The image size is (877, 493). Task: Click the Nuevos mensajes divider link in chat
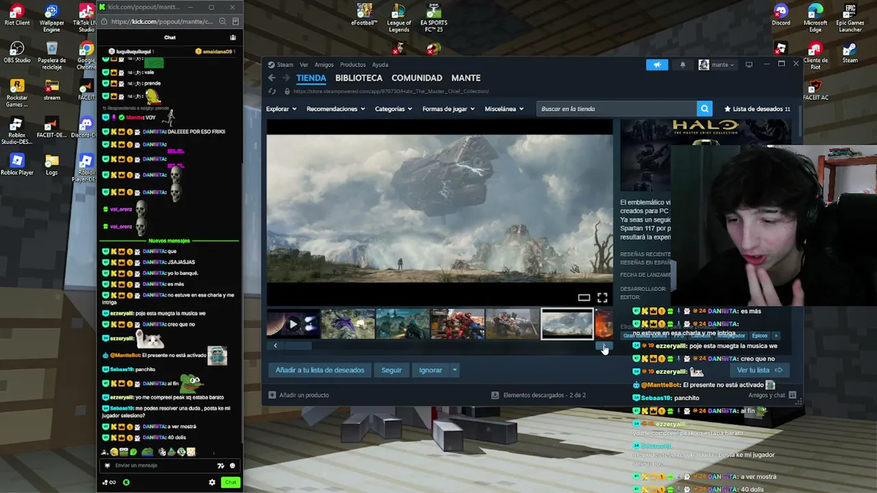coord(169,241)
